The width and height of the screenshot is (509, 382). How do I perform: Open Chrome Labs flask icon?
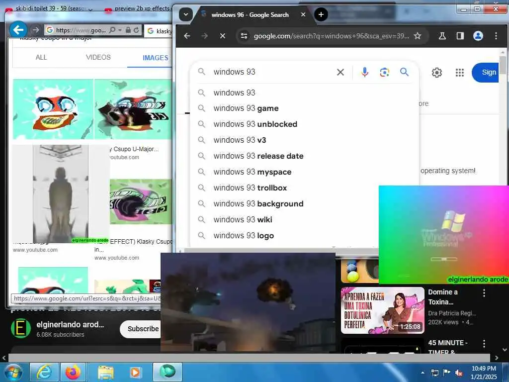(442, 36)
